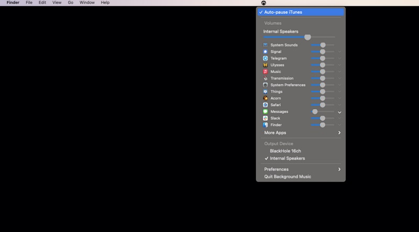Expand the Messages row chevron
The width and height of the screenshot is (419, 232).
(339, 112)
